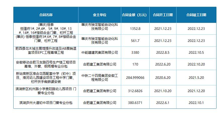Select owner 中铁二十四局集团安徽工程有限公司
The width and height of the screenshot is (223, 117).
point(100,78)
